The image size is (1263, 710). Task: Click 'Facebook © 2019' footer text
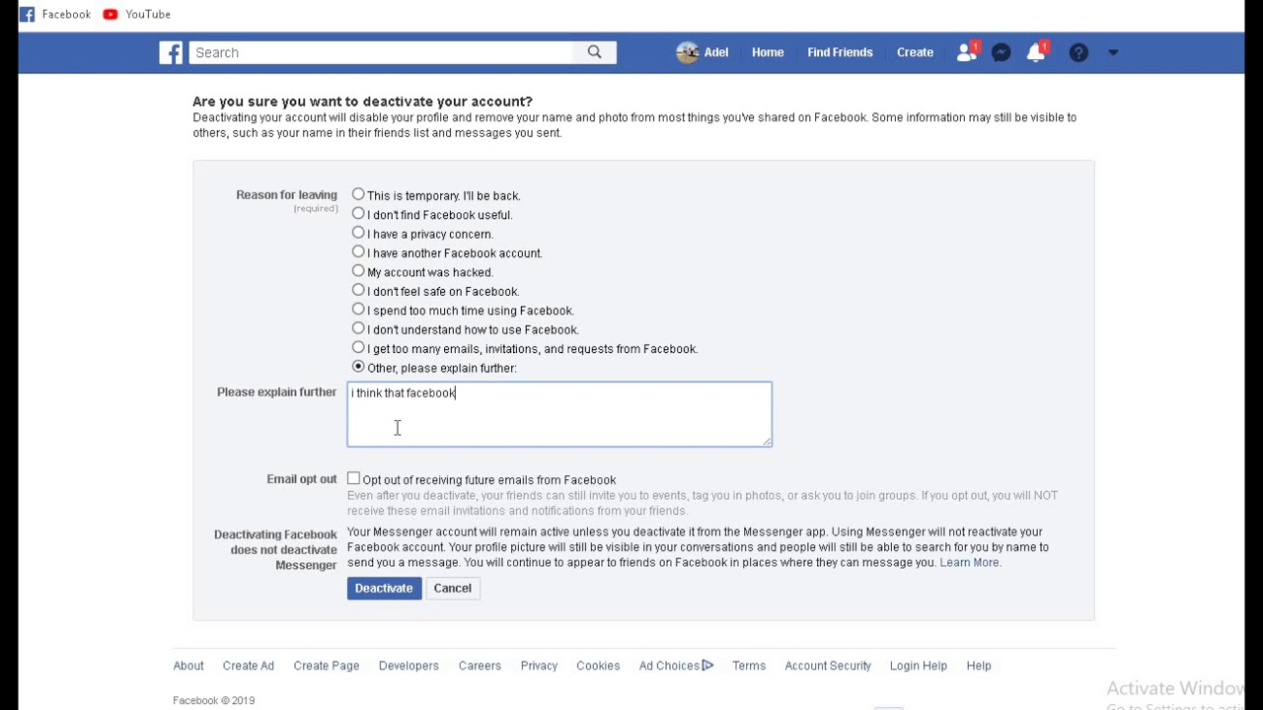click(x=214, y=700)
